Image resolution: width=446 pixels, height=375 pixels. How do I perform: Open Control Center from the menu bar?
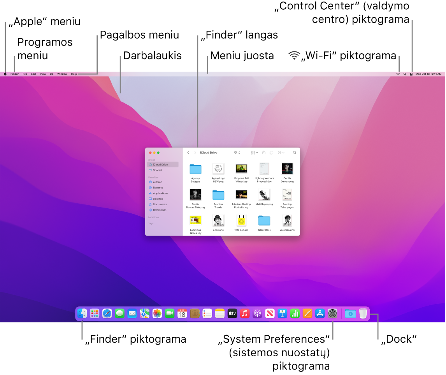[411, 74]
